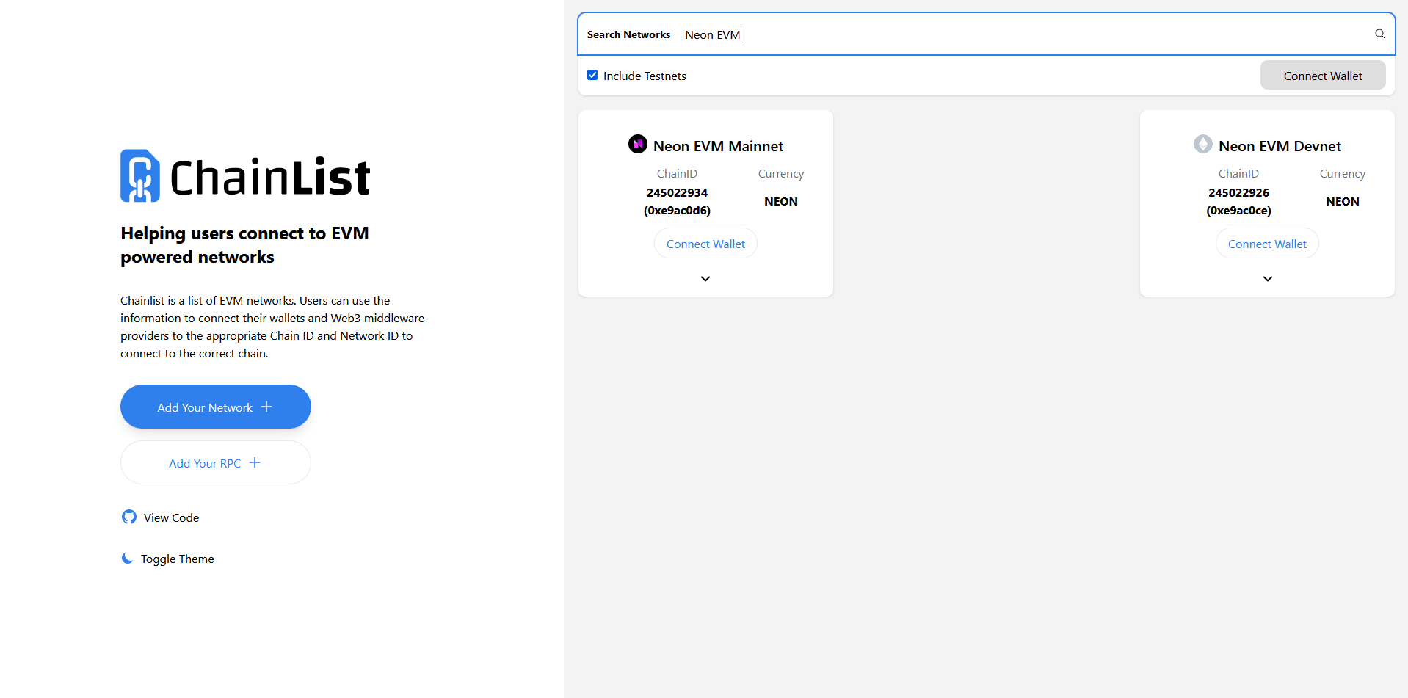The height and width of the screenshot is (698, 1408).
Task: Click the Neon EVM Devnet logo icon
Action: click(x=1202, y=144)
